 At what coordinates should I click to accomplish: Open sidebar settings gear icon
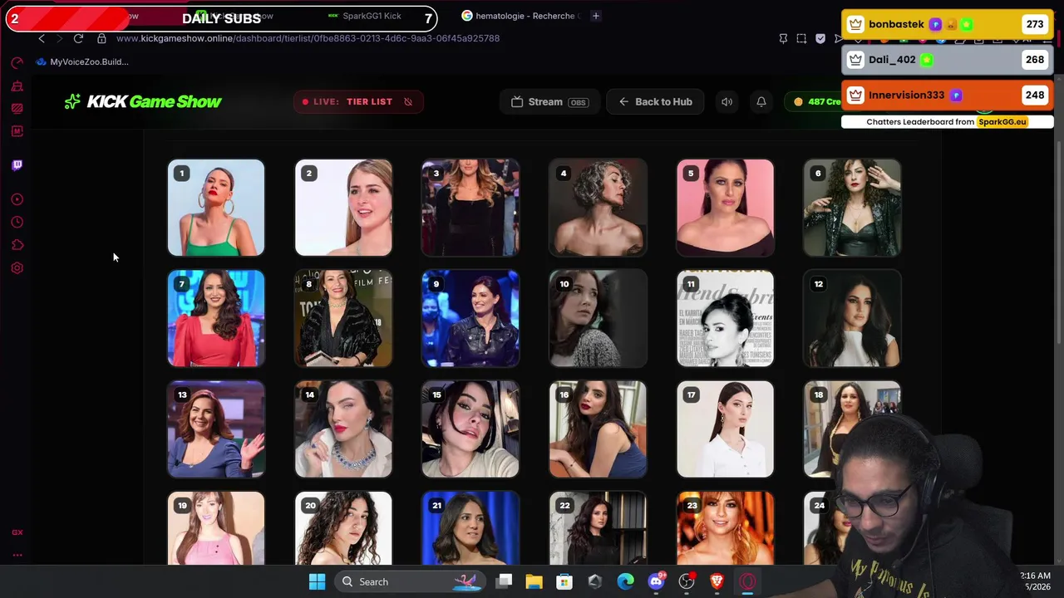coord(17,268)
